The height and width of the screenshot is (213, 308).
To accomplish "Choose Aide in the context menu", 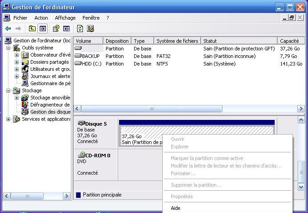I will 227,208.
